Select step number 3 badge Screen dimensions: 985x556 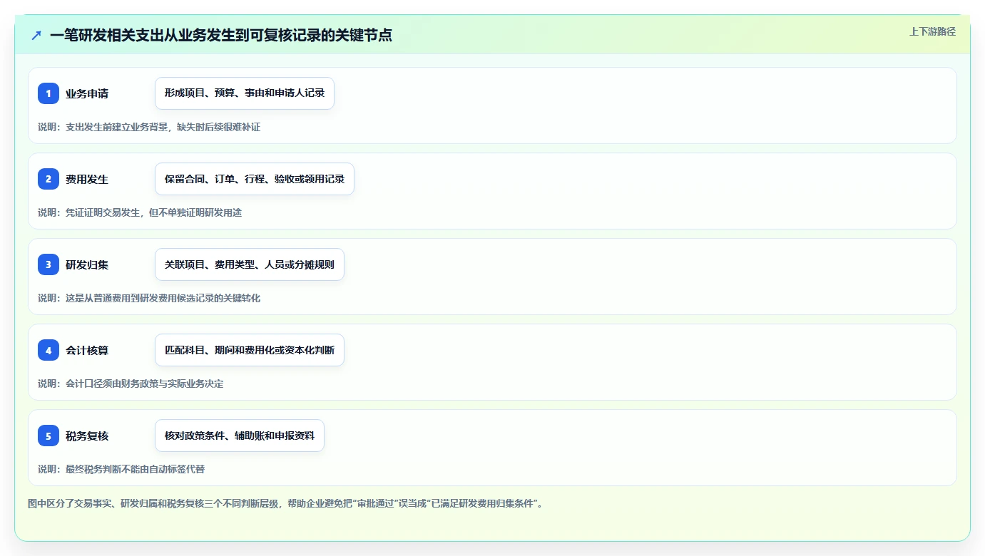coord(49,264)
